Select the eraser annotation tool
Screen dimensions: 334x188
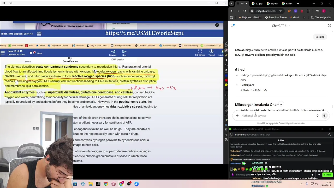(x=226, y=60)
